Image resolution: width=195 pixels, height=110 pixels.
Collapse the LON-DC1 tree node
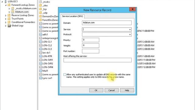click(2, 2)
